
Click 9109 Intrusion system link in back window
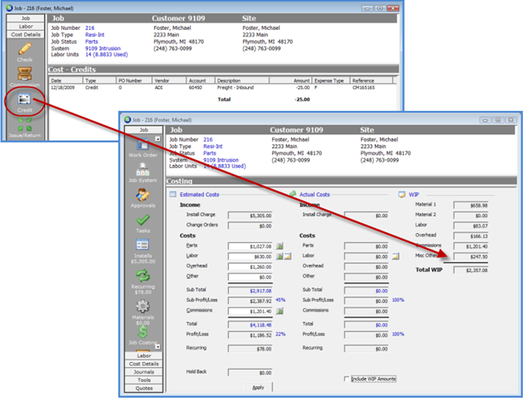coord(102,48)
